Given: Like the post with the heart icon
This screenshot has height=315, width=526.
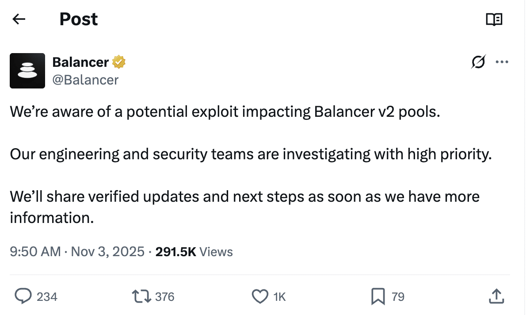Looking at the screenshot, I should coord(260,296).
